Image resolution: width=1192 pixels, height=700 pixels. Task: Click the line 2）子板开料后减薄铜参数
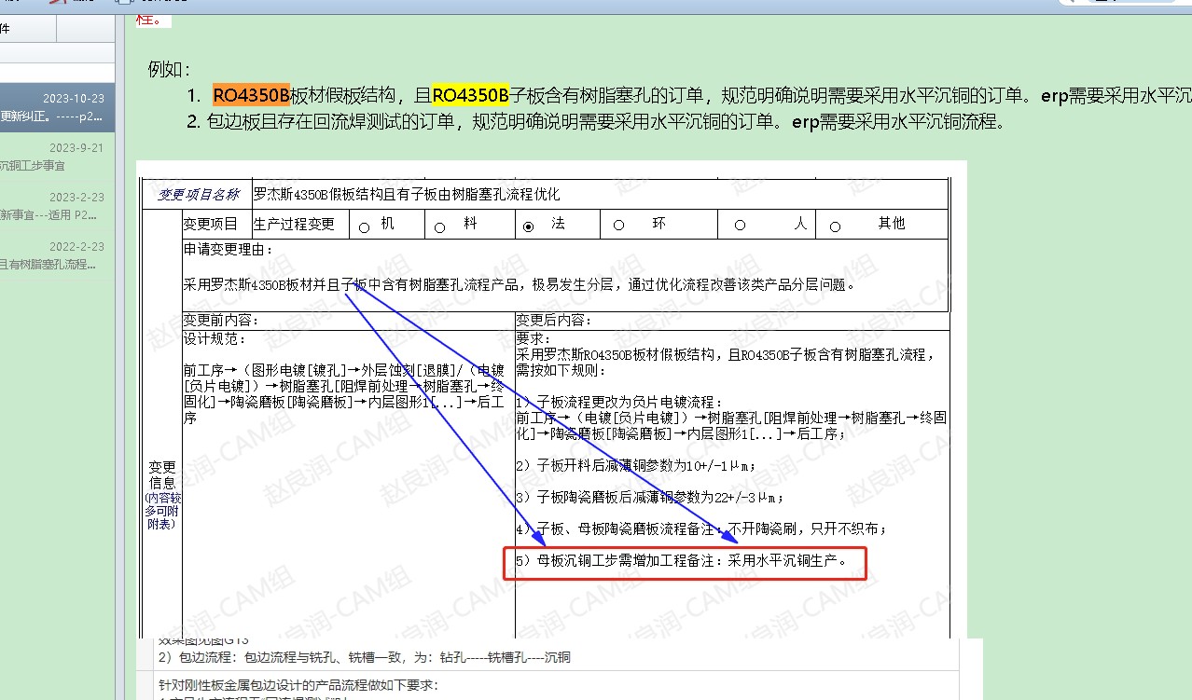tap(635, 465)
